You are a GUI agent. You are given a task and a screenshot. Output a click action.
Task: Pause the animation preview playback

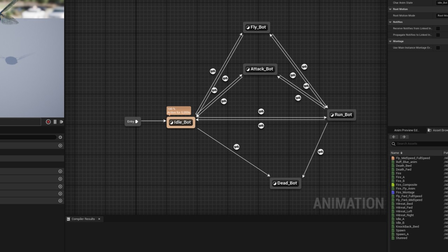55,122
